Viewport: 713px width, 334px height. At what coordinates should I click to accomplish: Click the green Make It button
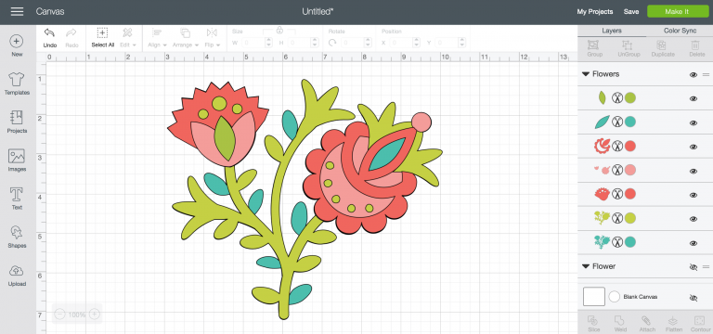pyautogui.click(x=677, y=12)
